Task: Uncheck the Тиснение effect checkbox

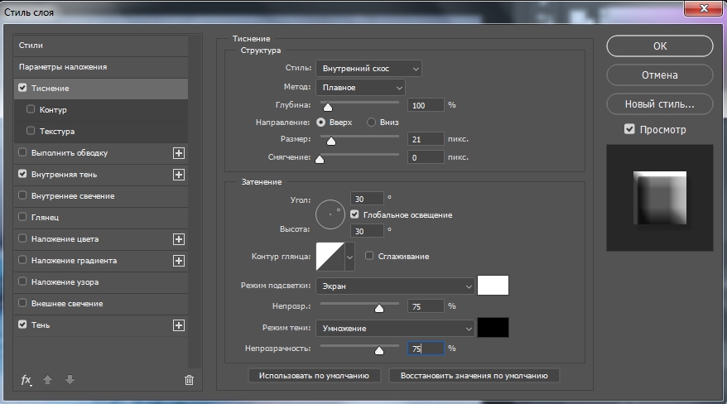Action: (22, 88)
